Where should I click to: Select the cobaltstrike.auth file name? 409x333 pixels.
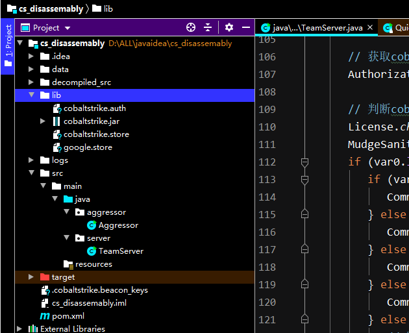pos(95,108)
